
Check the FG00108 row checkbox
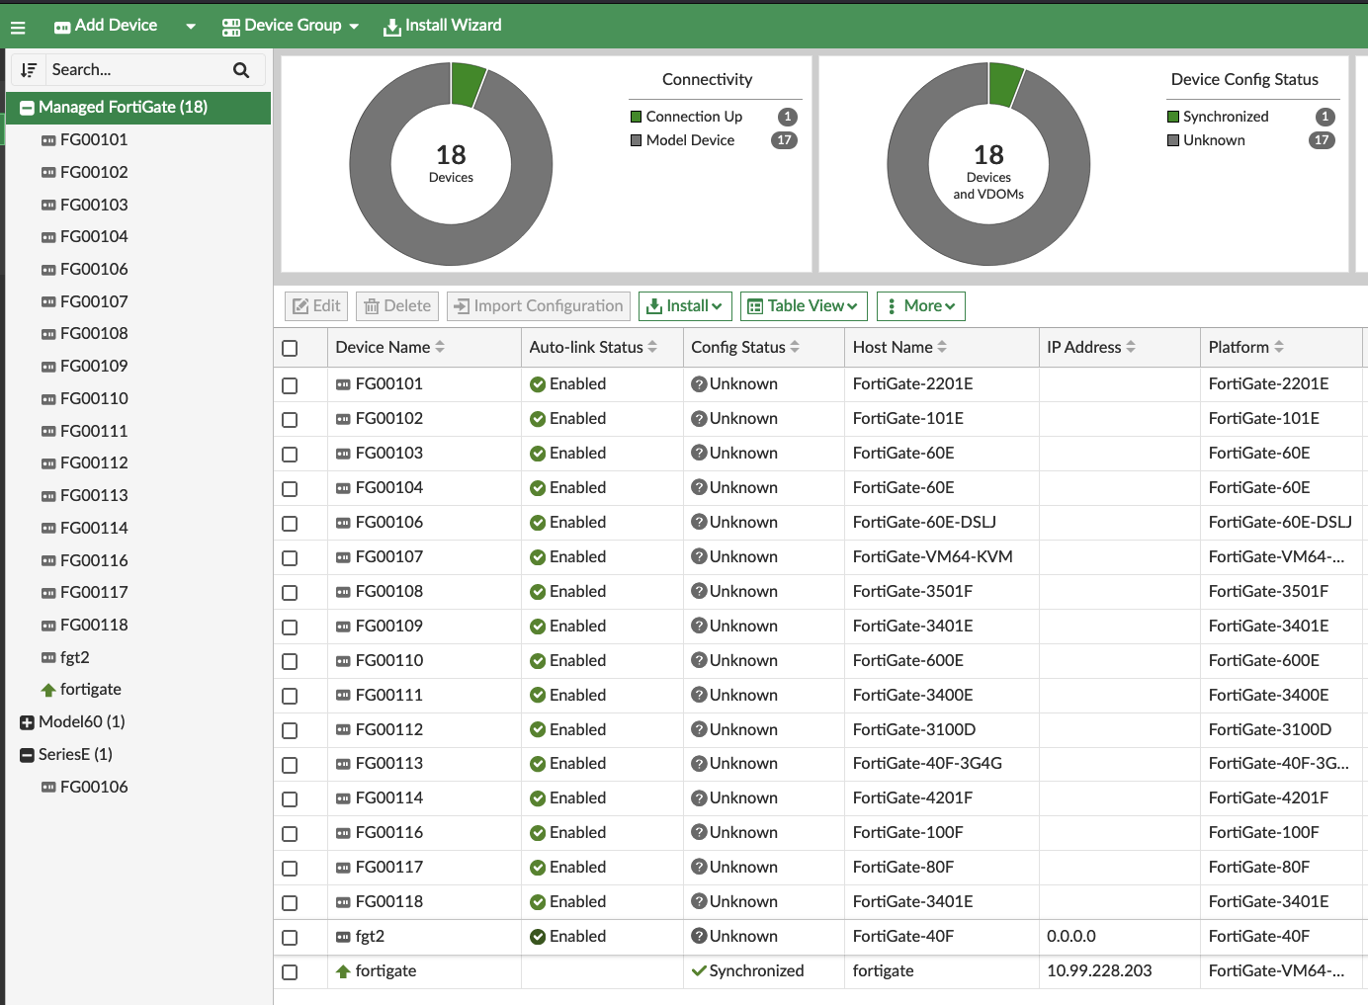(x=290, y=593)
